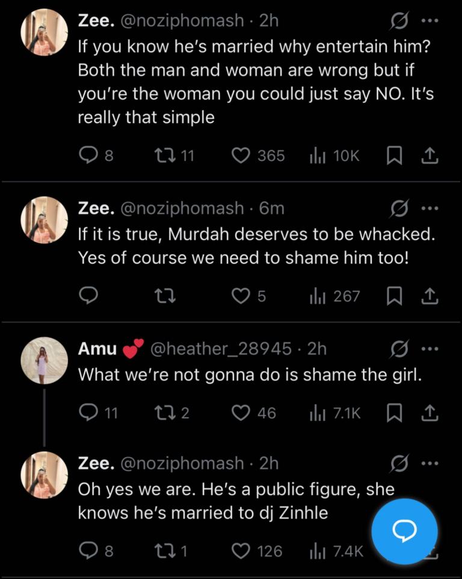Bookmark the 'If you know he's married' tweet
The width and height of the screenshot is (462, 579).
(x=393, y=156)
